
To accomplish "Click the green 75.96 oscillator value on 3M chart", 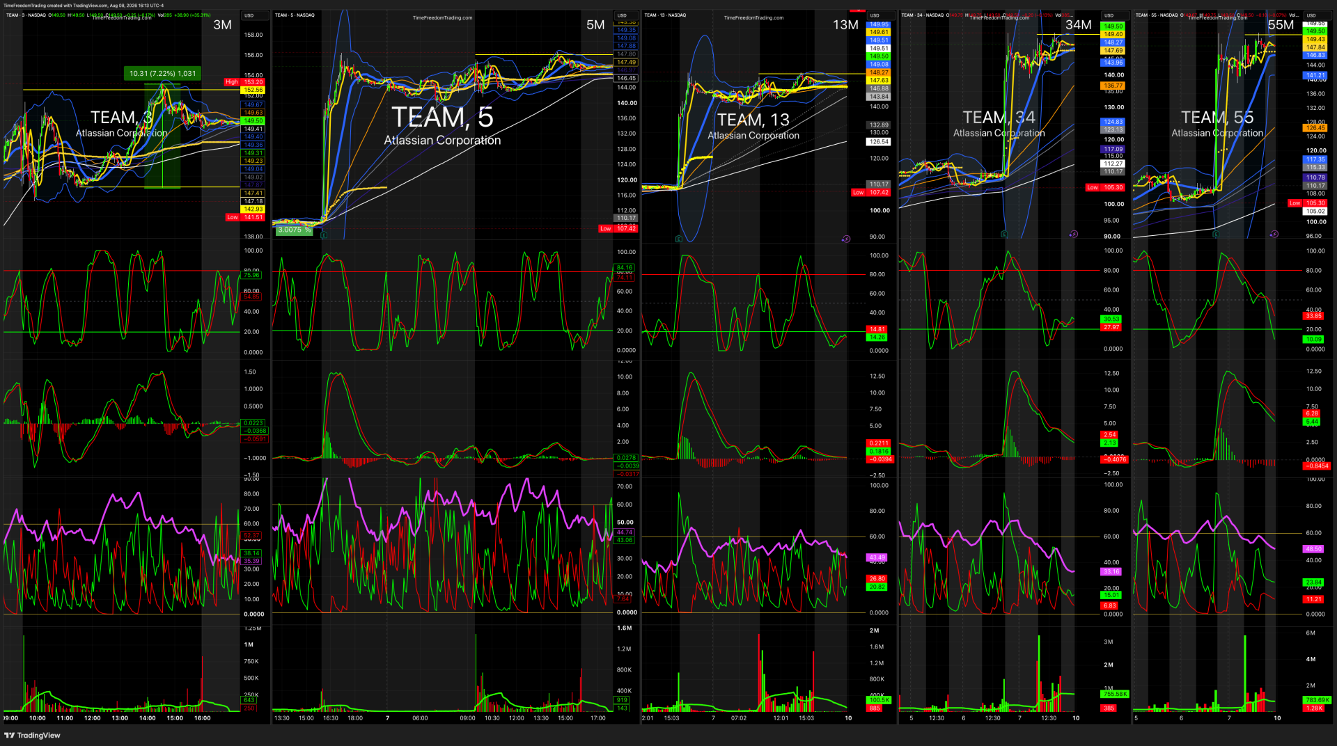I will 251,275.
